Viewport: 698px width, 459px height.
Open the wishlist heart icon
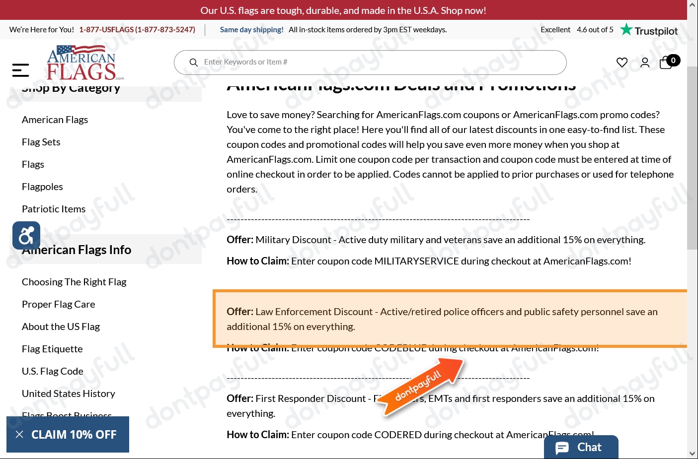[x=621, y=63]
